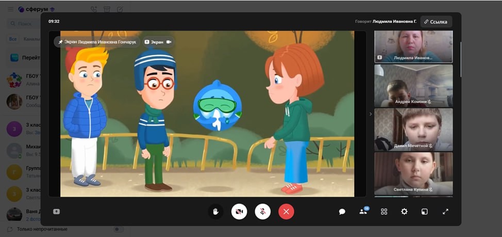Switch to grid layout view
The height and width of the screenshot is (237, 502).
point(384,212)
